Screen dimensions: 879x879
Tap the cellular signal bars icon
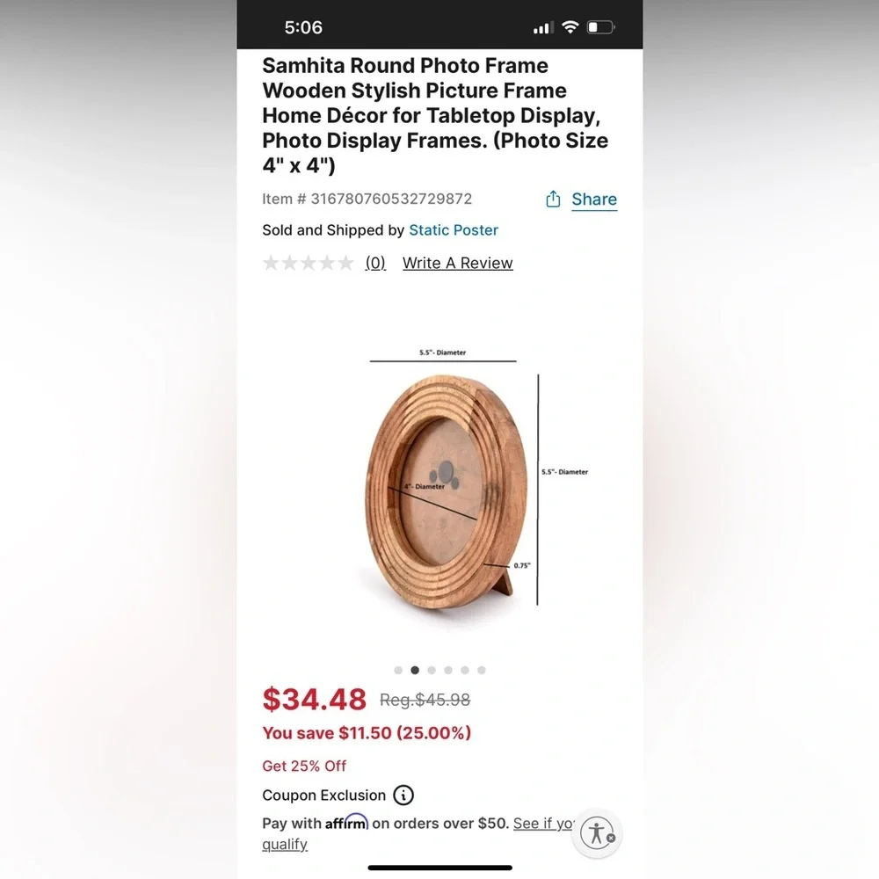pos(543,27)
